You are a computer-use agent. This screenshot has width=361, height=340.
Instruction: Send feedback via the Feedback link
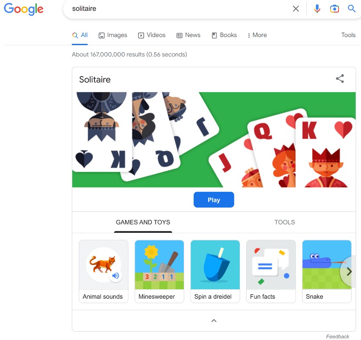pyautogui.click(x=338, y=337)
